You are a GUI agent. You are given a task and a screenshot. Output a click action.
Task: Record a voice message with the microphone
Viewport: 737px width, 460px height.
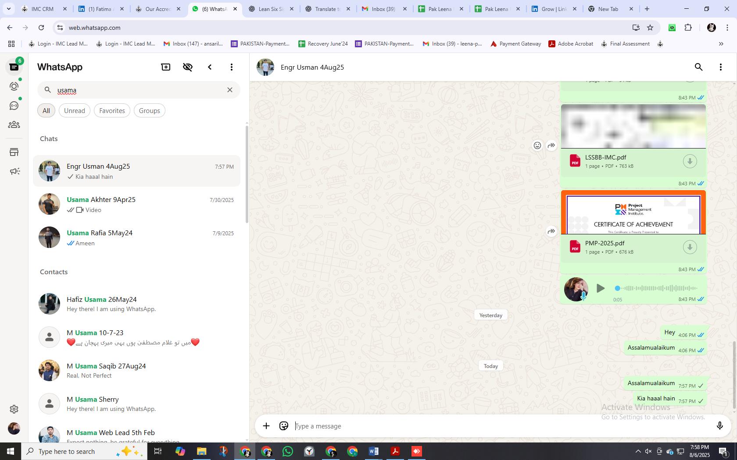coord(719,426)
